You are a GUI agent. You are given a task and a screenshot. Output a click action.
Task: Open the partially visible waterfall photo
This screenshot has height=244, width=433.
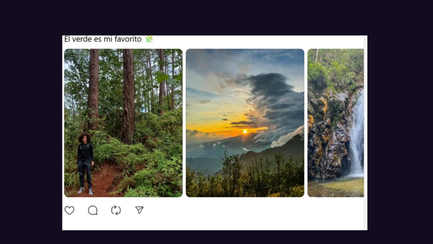(x=335, y=123)
